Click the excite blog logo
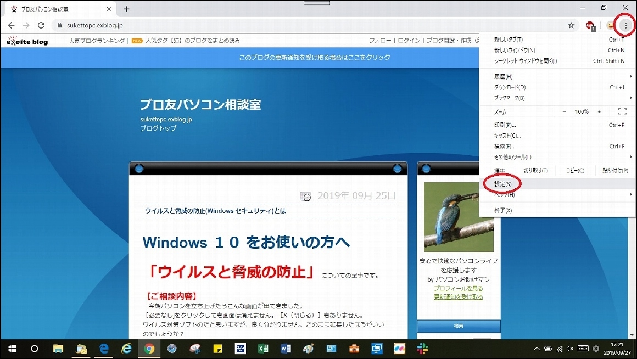 pyautogui.click(x=27, y=41)
